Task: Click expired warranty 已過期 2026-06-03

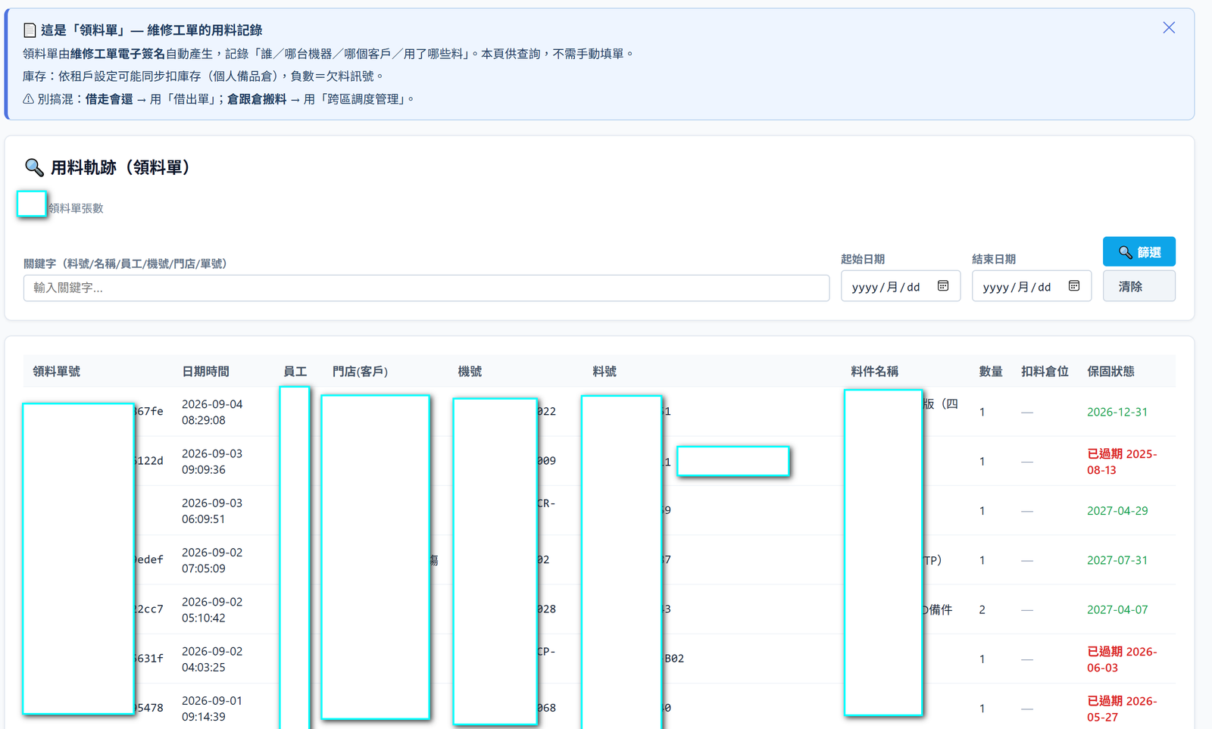Action: 1122,659
